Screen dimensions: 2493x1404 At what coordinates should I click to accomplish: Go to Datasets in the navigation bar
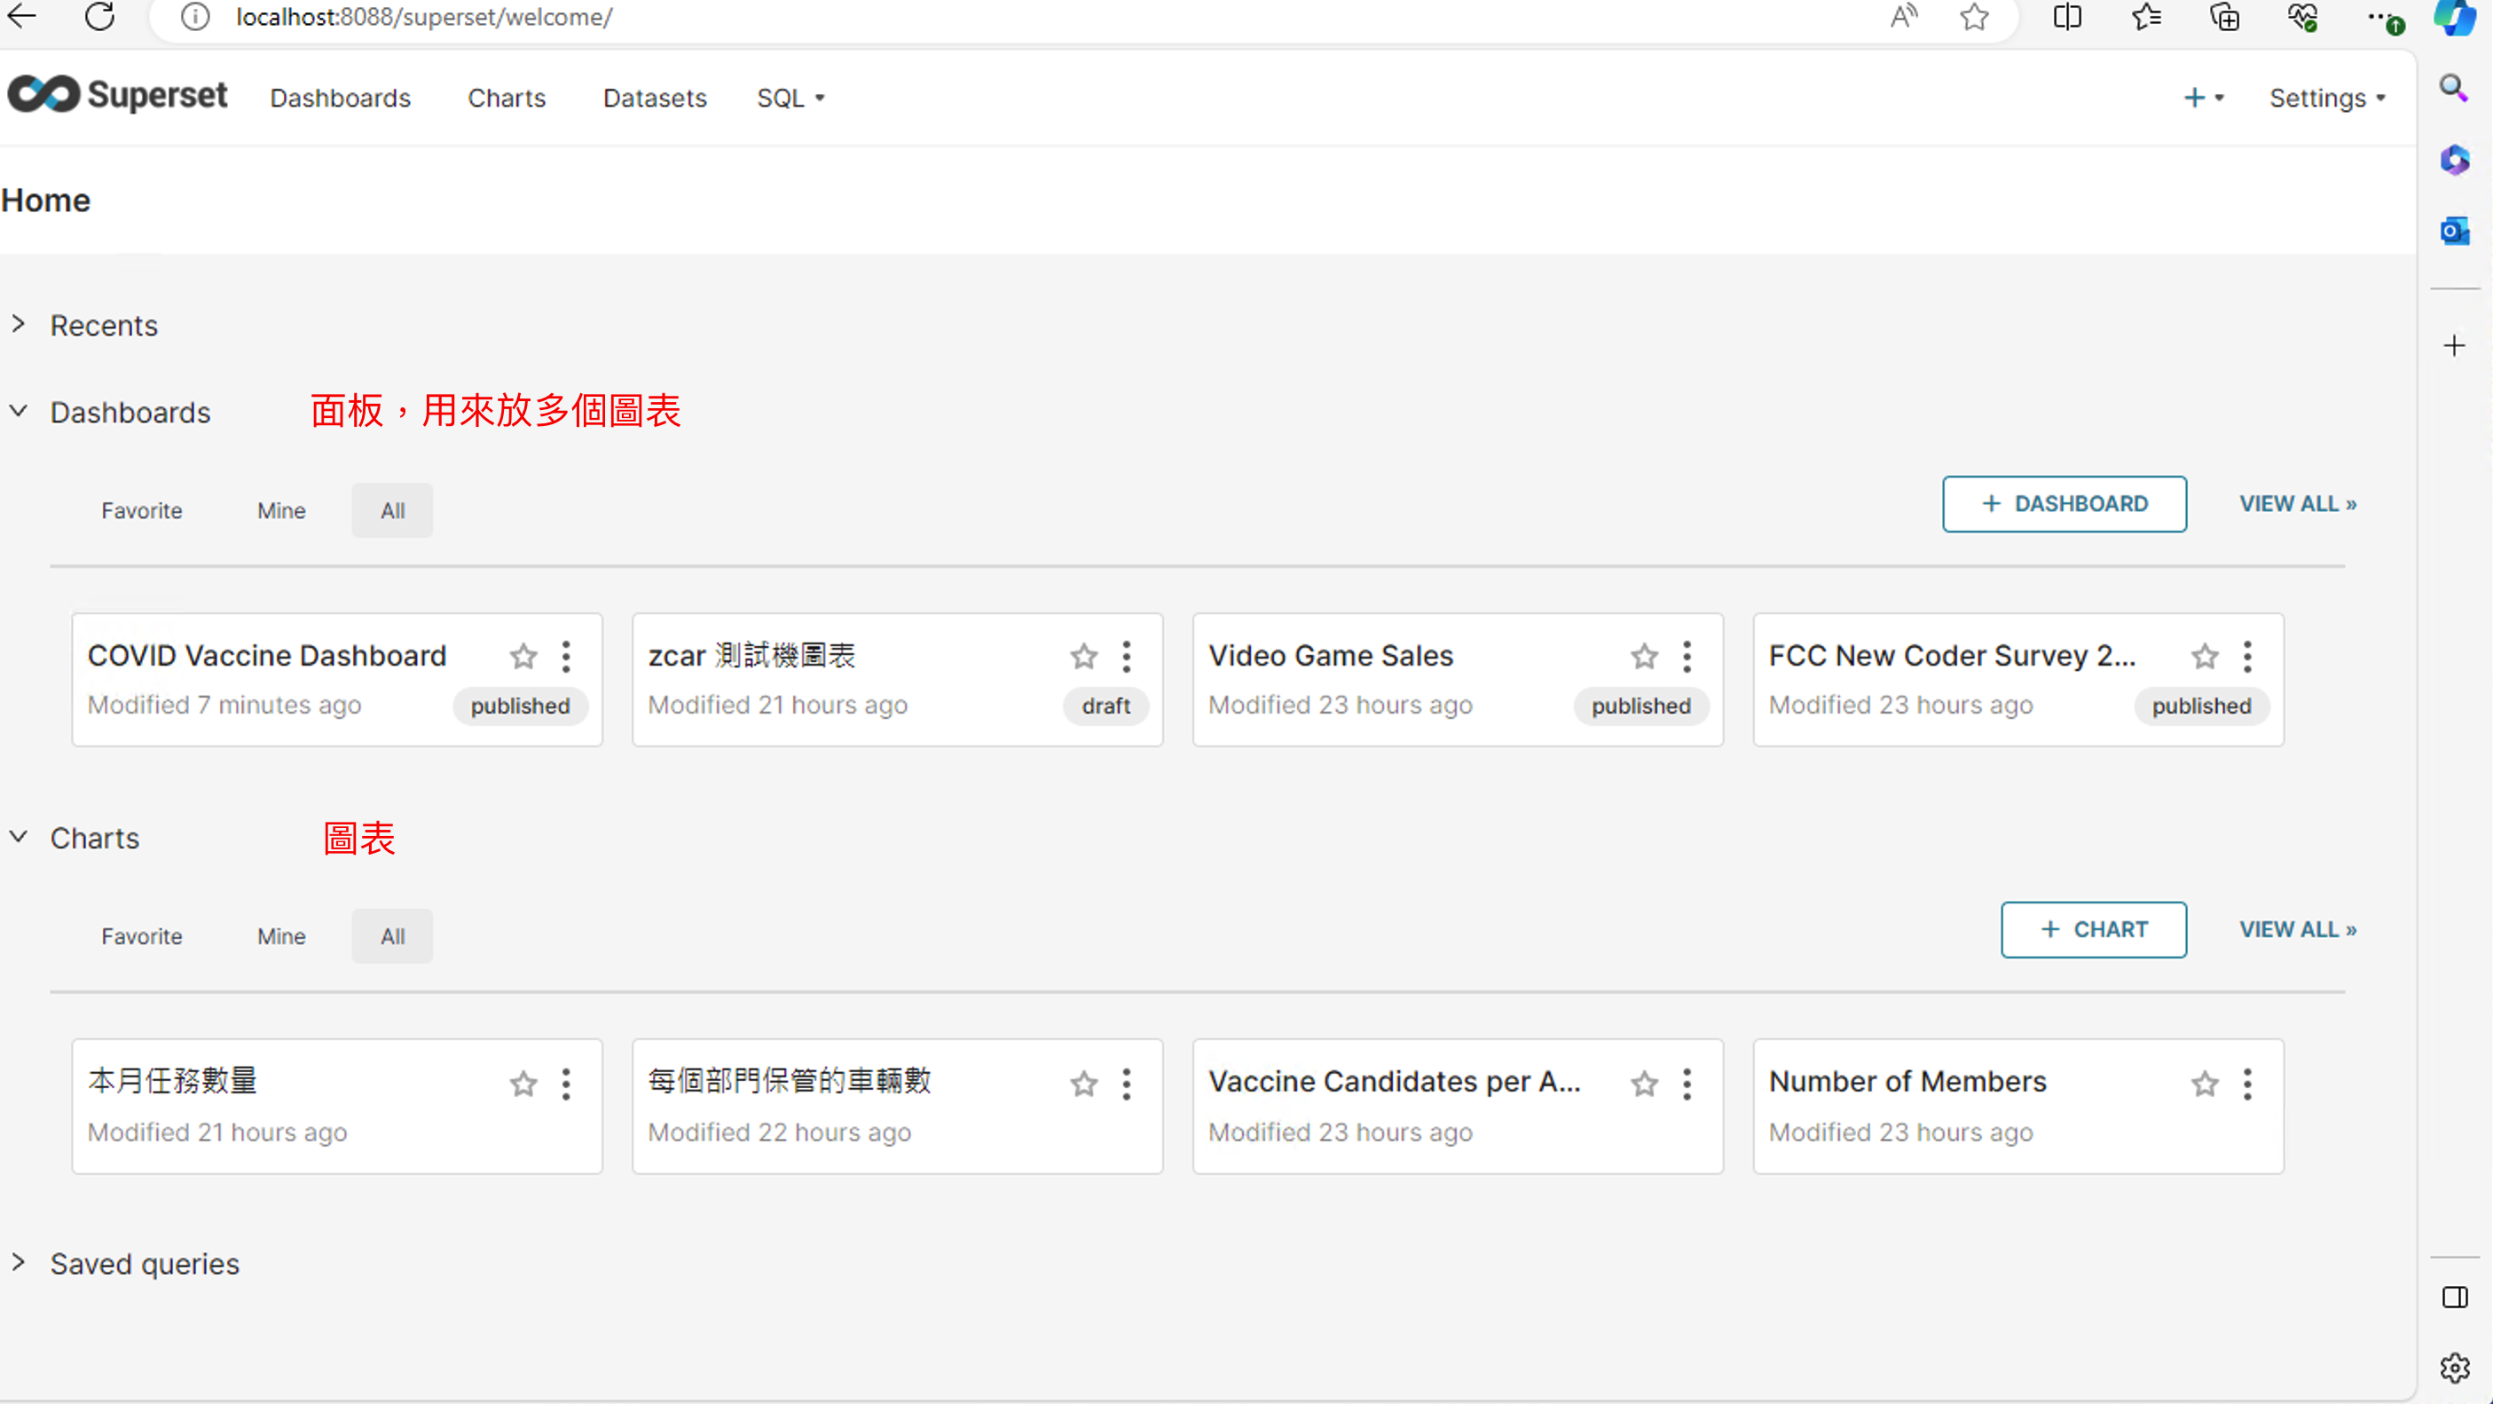point(654,98)
